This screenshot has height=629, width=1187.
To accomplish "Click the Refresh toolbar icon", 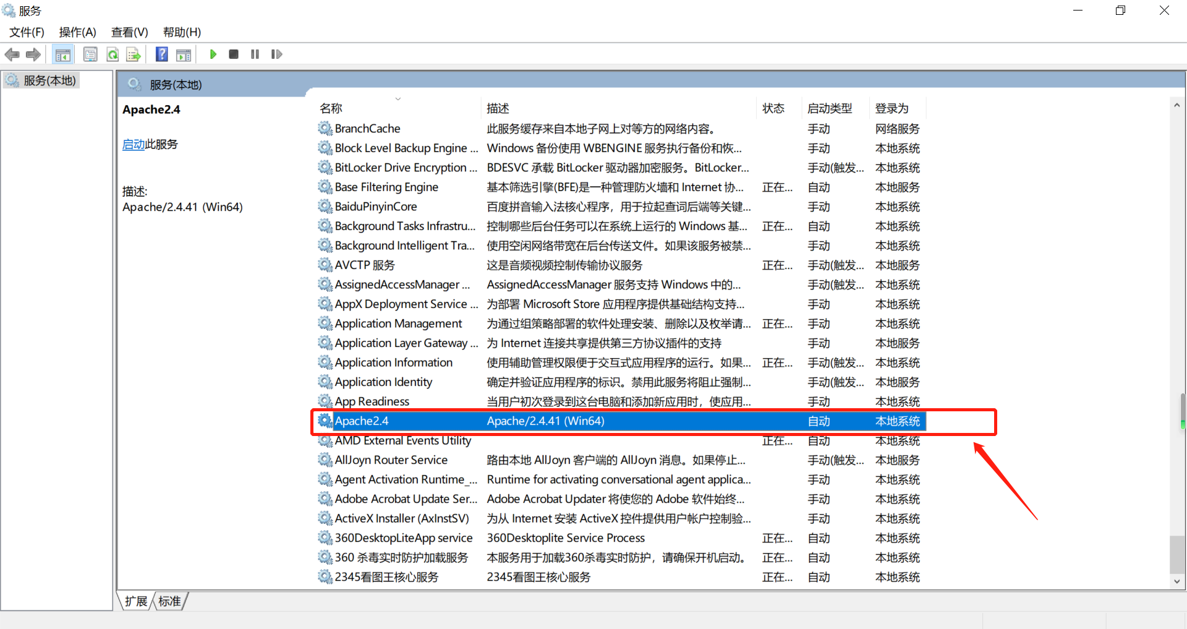I will pyautogui.click(x=113, y=54).
